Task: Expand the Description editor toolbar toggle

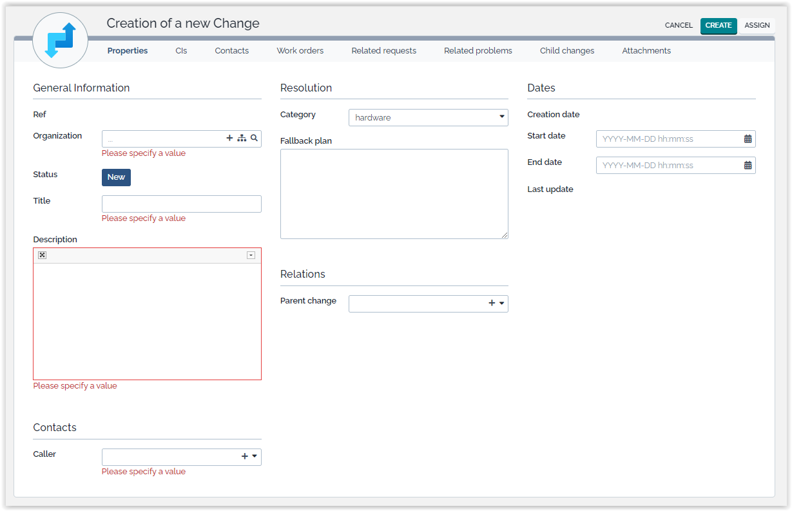Action: pyautogui.click(x=251, y=255)
